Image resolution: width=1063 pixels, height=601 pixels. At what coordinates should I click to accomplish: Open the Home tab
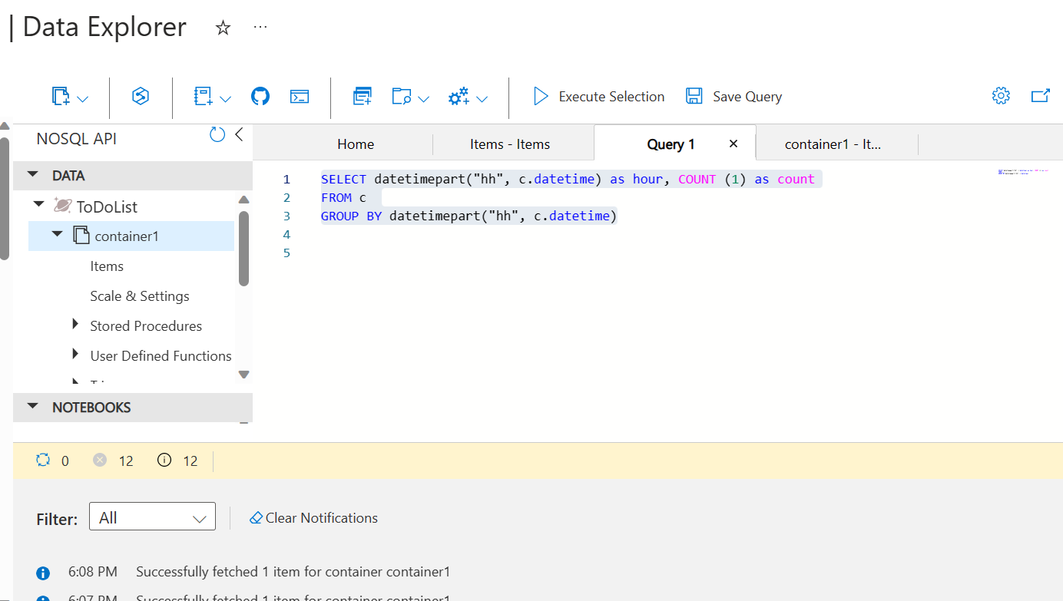[355, 144]
